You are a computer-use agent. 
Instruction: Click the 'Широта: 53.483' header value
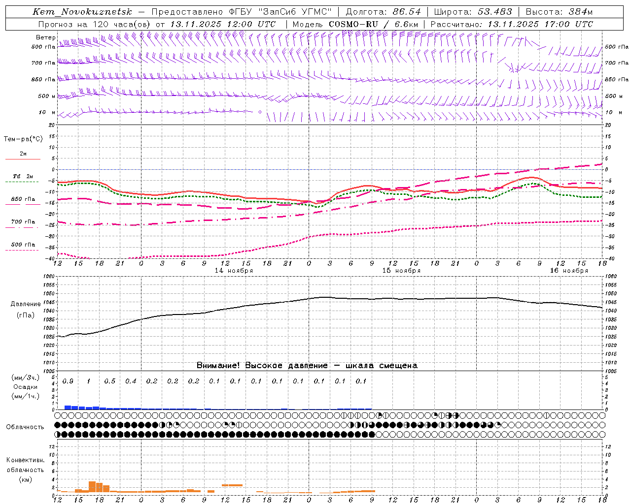click(473, 12)
